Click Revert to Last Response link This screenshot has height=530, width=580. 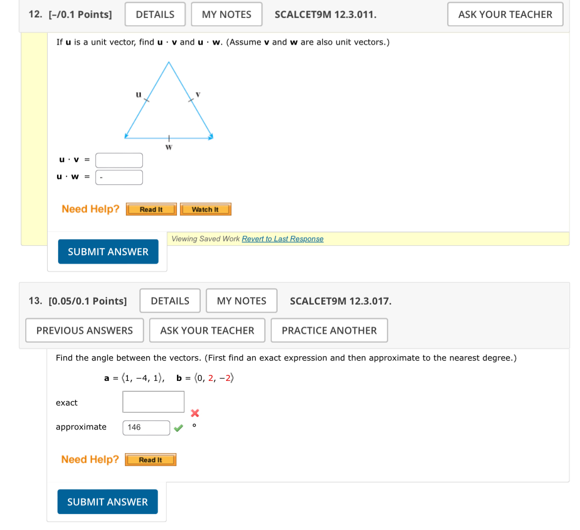(283, 239)
